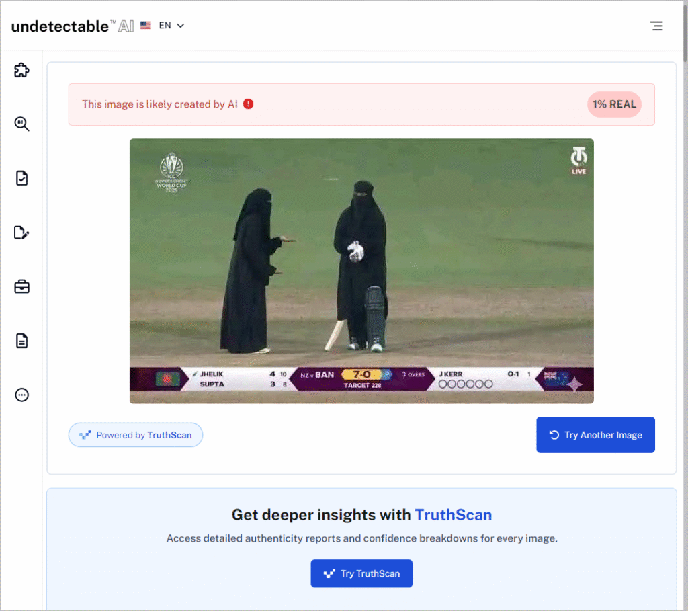Click the briefcase icon in sidebar
Screen dimensions: 688x611
pyautogui.click(x=22, y=287)
